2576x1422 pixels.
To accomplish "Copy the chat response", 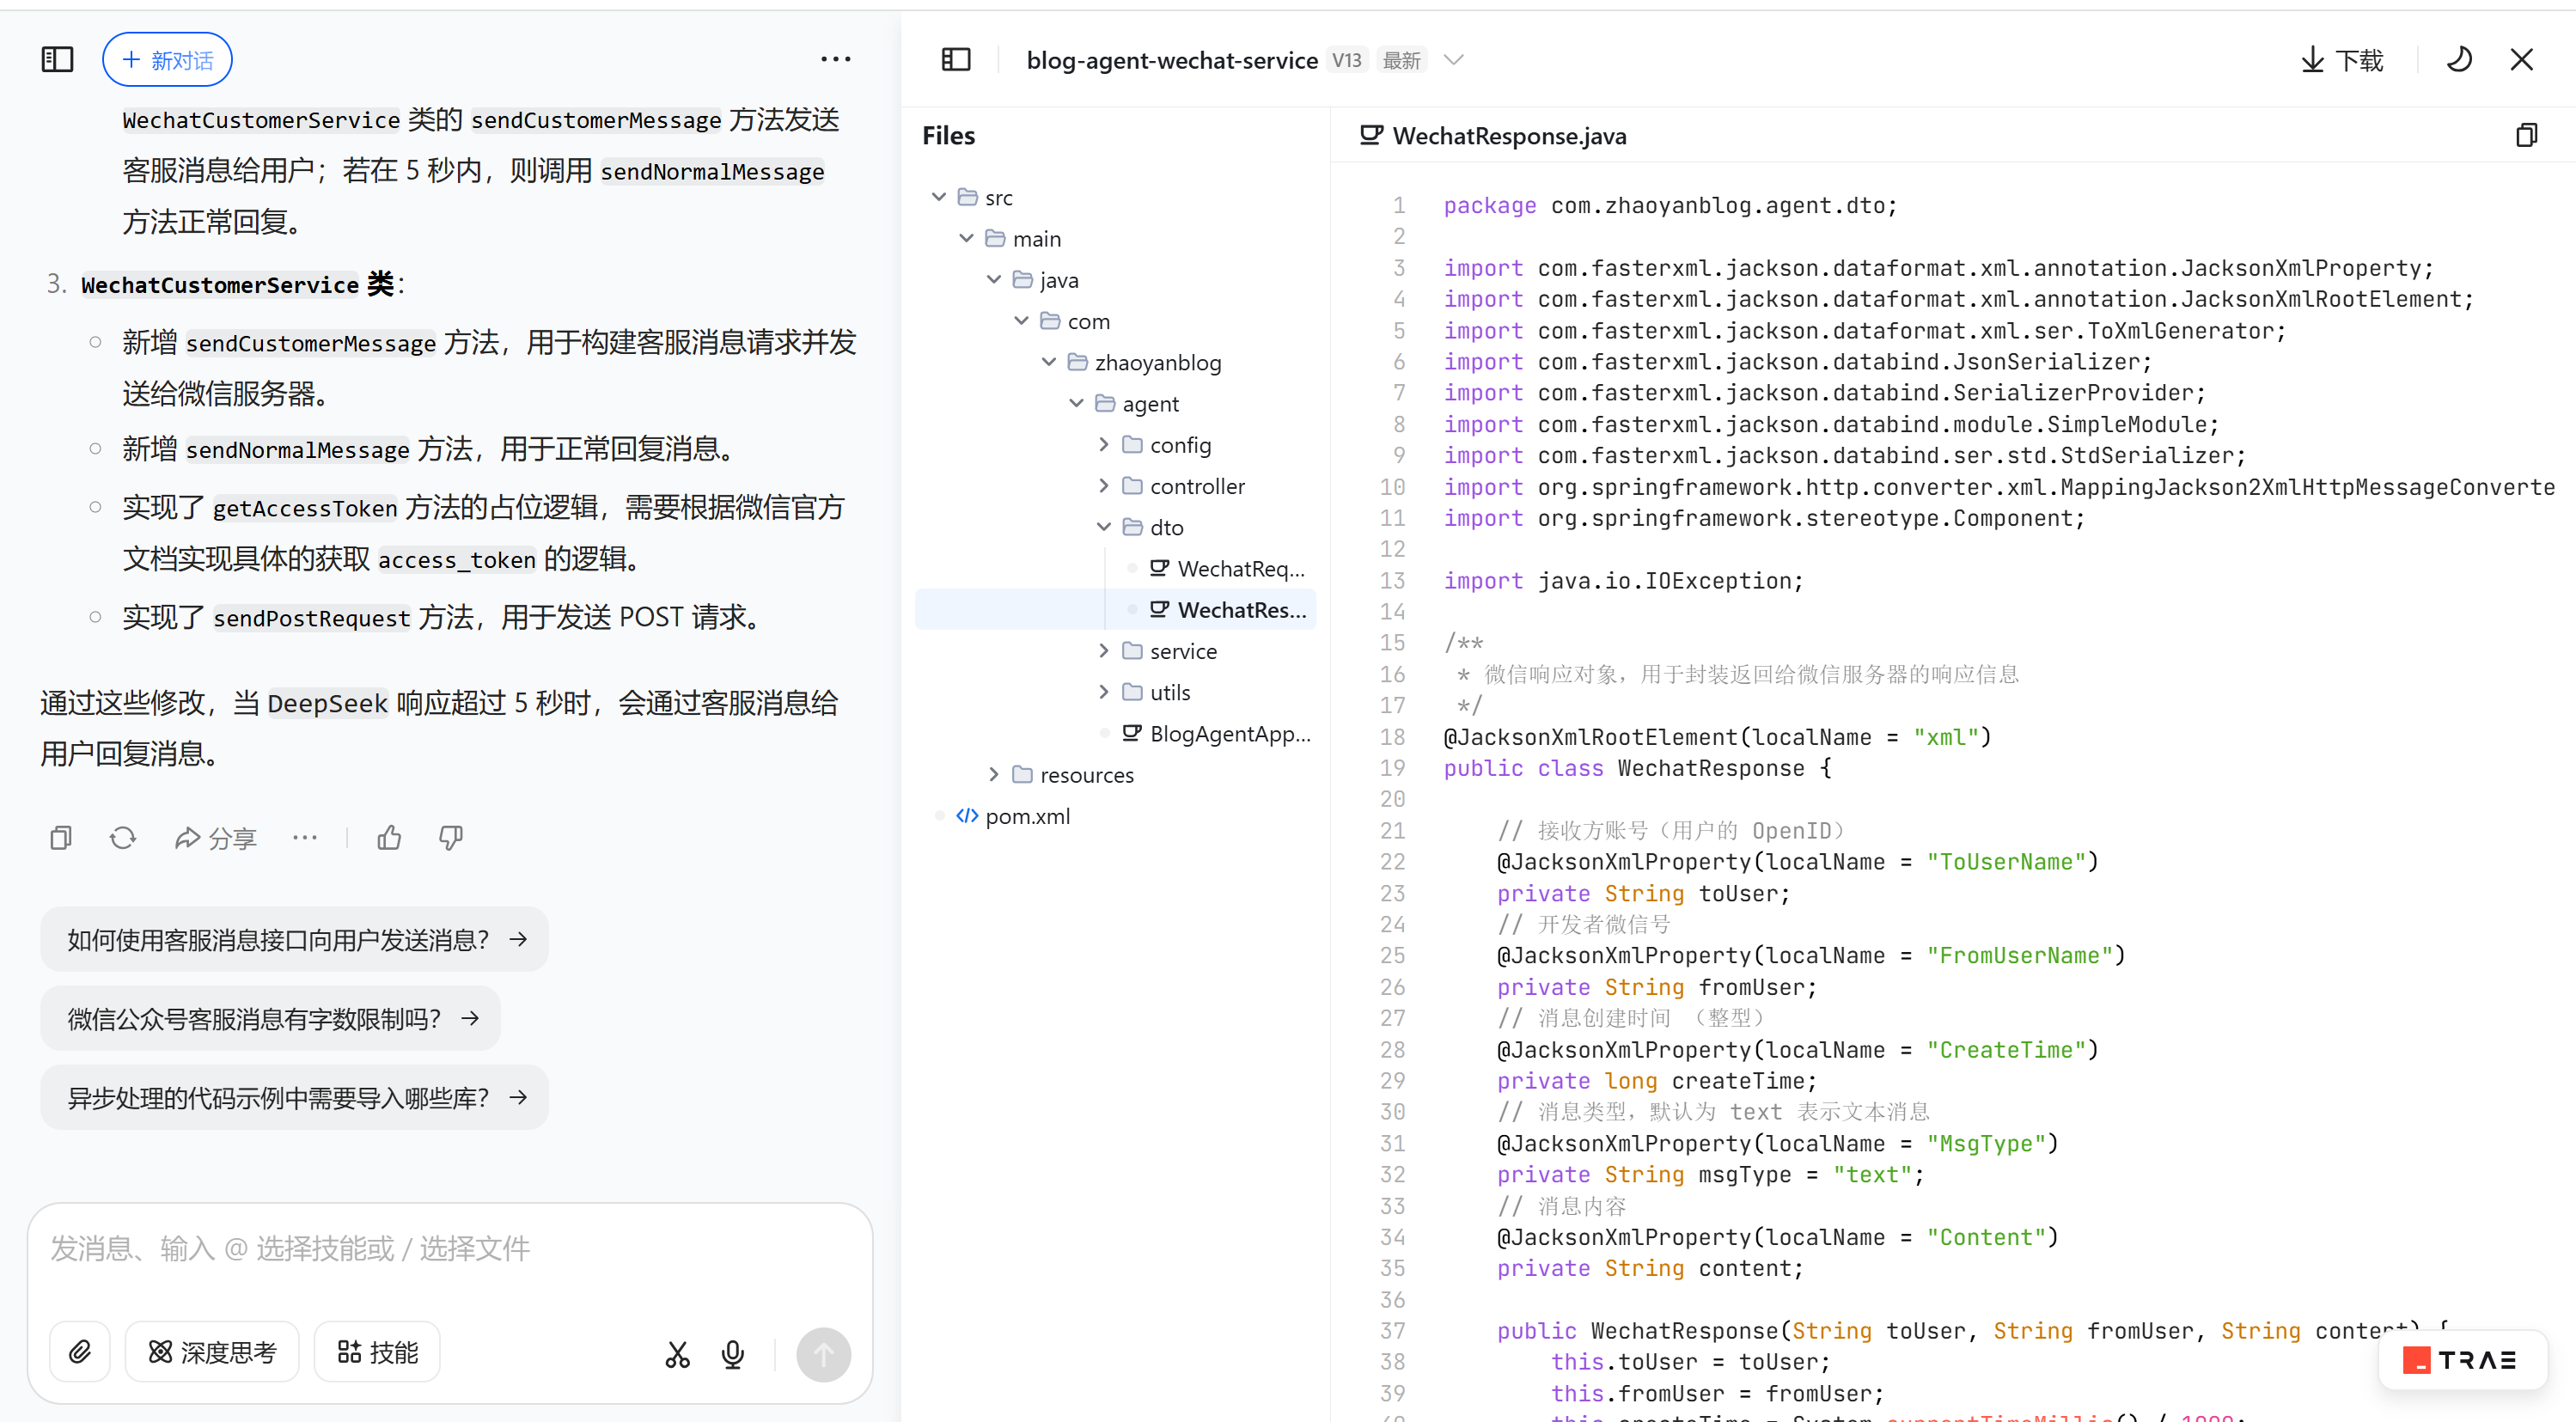I will point(61,838).
